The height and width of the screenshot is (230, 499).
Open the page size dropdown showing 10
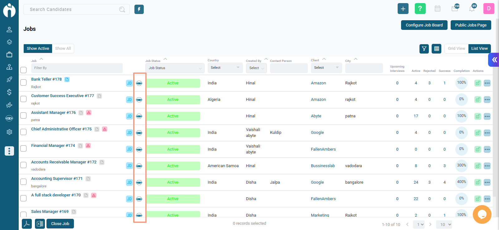point(445,224)
